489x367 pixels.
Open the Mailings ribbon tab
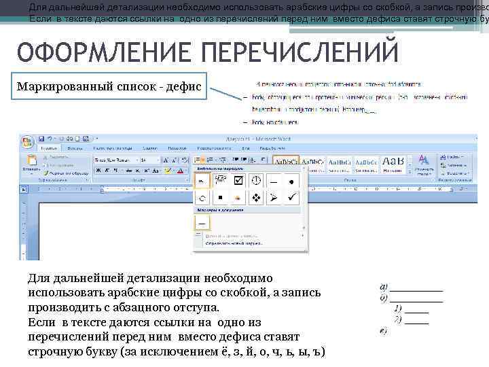pos(177,148)
